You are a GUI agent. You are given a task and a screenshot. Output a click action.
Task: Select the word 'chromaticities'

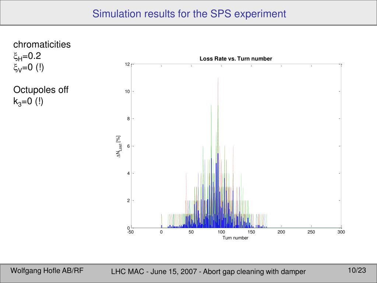(42, 45)
